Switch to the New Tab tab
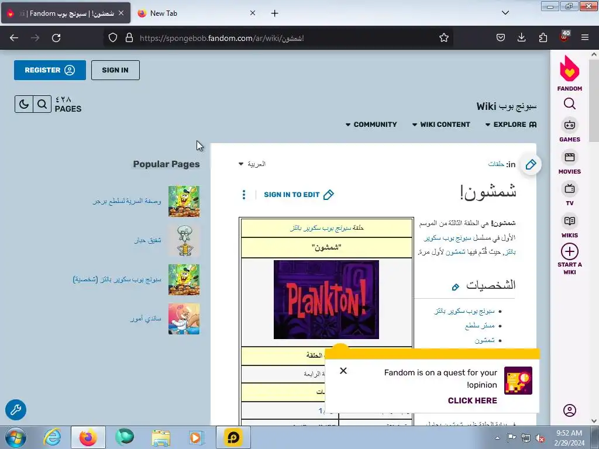This screenshot has height=449, width=599. pyautogui.click(x=197, y=13)
